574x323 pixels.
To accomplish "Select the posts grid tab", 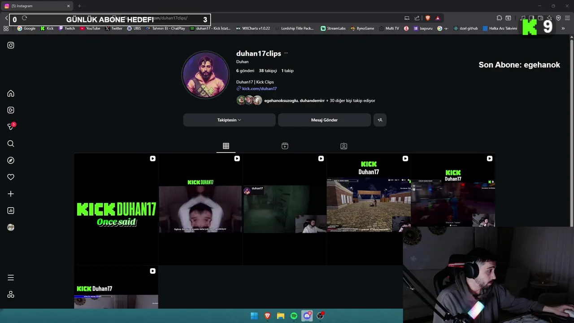I will [x=226, y=146].
